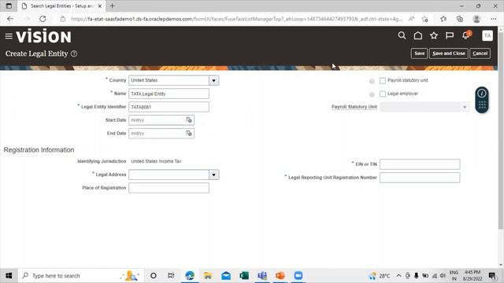Image resolution: width=504 pixels, height=283 pixels.
Task: Go back using browser back arrow
Action: click(10, 19)
